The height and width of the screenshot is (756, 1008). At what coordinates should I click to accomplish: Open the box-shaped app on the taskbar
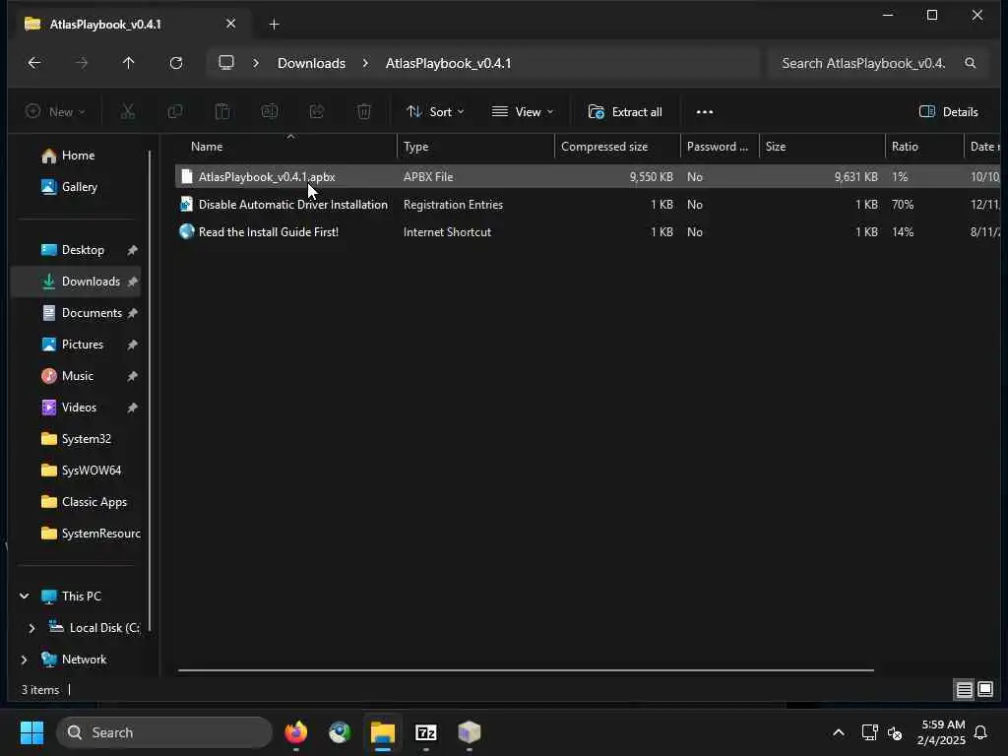pyautogui.click(x=470, y=732)
